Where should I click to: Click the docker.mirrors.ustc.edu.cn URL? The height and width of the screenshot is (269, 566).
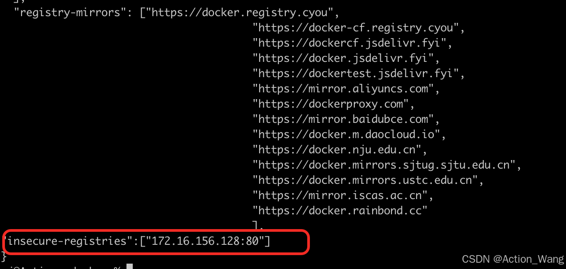click(366, 180)
